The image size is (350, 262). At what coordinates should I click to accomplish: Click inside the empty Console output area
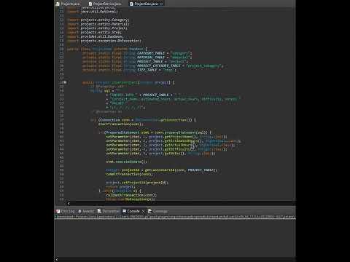coord(175,238)
